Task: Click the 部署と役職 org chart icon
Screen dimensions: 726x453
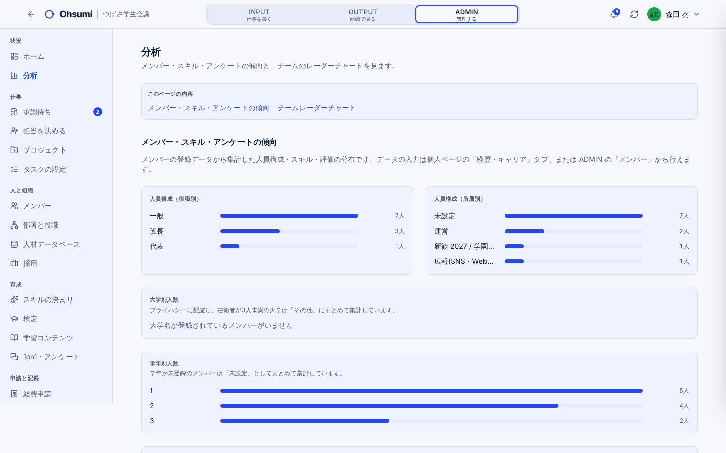Action: 14,225
